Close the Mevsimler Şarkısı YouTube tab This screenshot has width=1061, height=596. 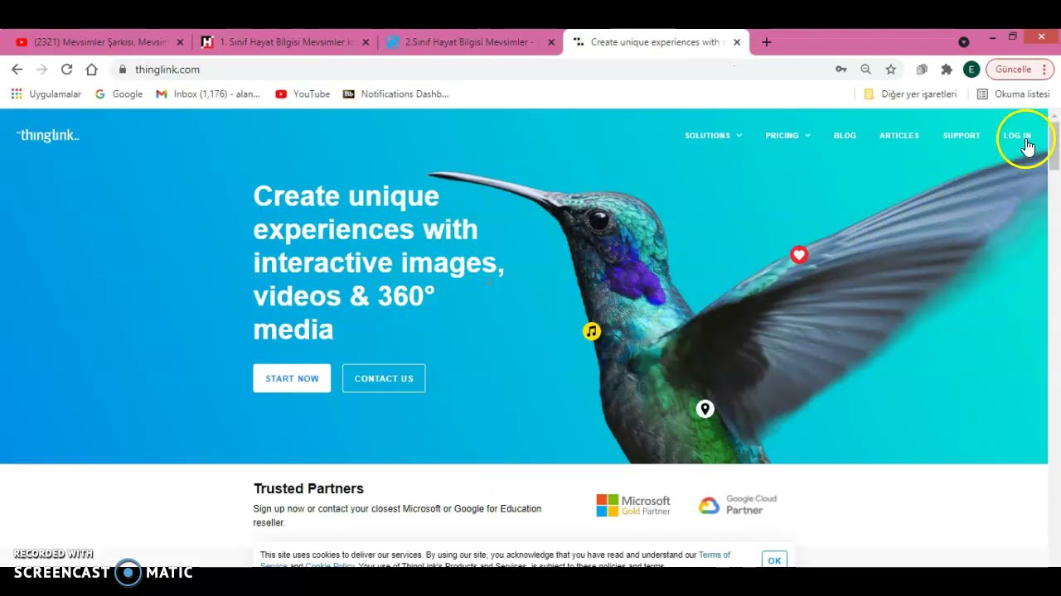(x=180, y=42)
